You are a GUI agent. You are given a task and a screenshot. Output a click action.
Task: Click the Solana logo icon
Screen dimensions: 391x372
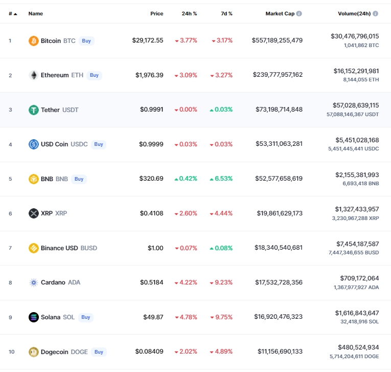pos(34,317)
